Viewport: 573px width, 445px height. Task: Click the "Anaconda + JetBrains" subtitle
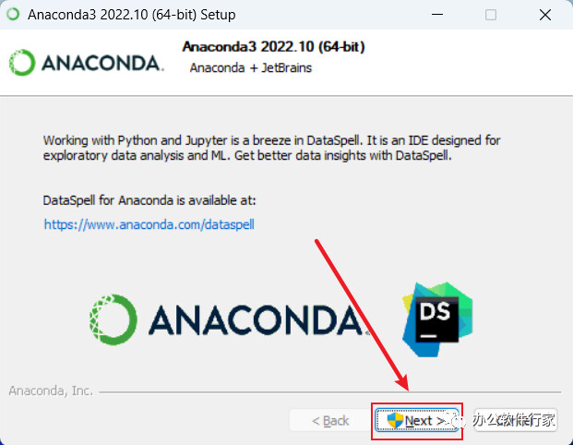pos(251,68)
